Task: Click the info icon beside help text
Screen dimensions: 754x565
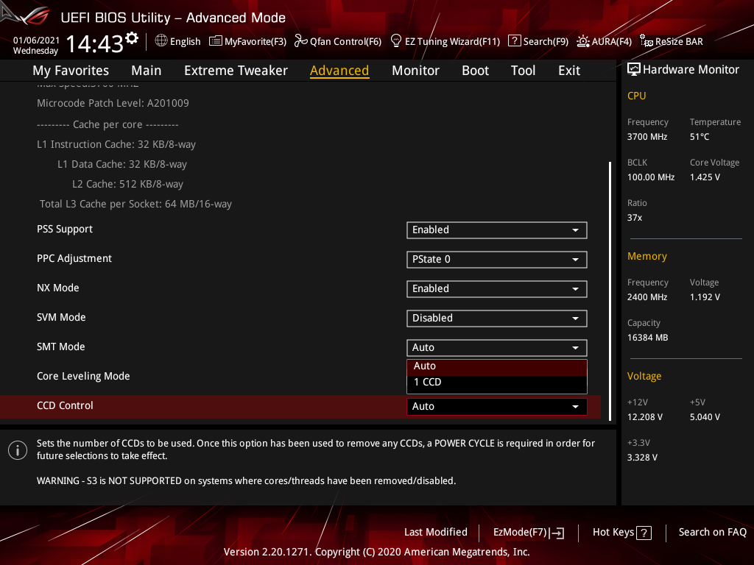Action: (18, 450)
